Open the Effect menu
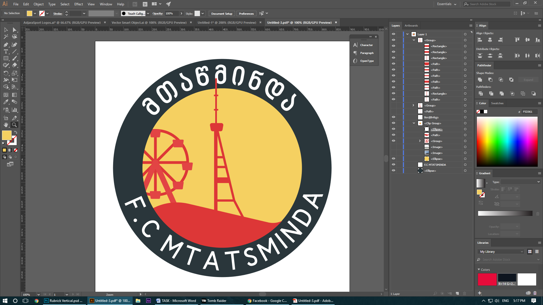 tap(78, 4)
